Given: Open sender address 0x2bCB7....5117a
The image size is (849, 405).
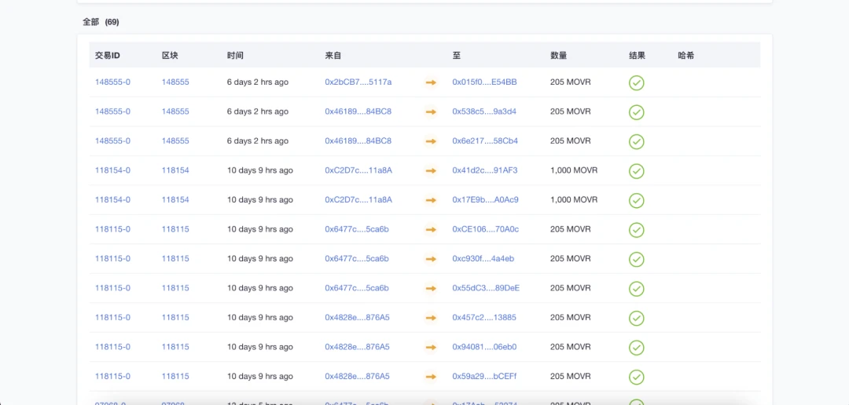Looking at the screenshot, I should pyautogui.click(x=358, y=82).
